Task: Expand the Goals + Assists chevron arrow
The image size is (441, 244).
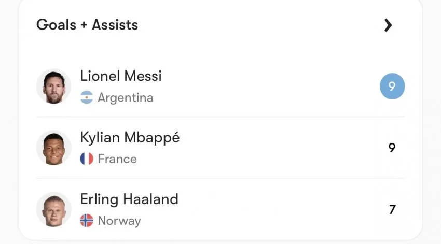Action: [388, 25]
